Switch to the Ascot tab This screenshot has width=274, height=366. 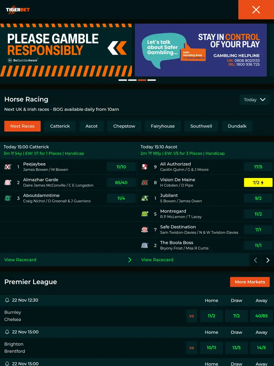pos(91,126)
